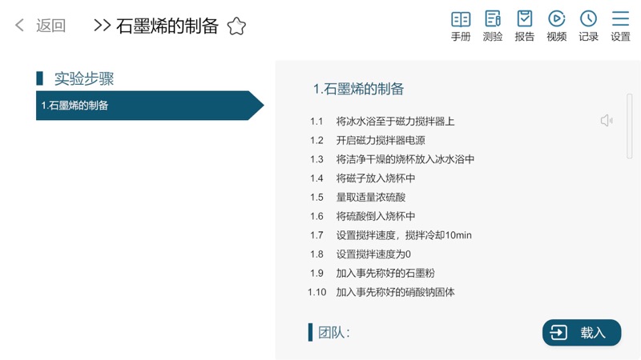The width and height of the screenshot is (641, 360).
Task: Click the 团队 section label
Action: click(x=334, y=333)
